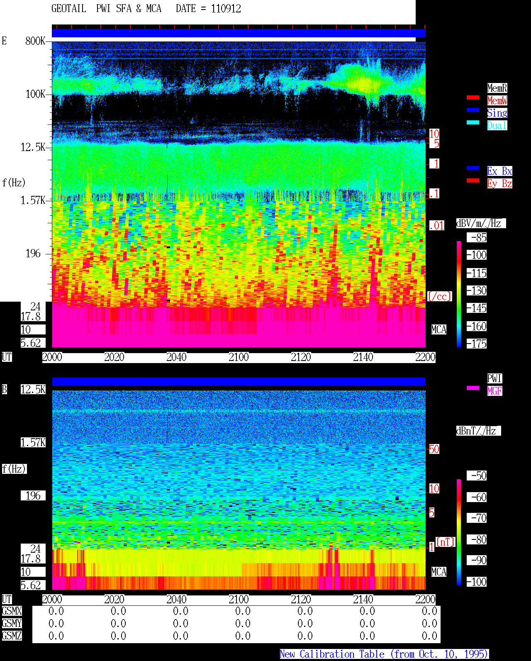531x661 pixels.
Task: Click the GEOTAIL PWI SFA & MCA title
Action: click(x=106, y=9)
